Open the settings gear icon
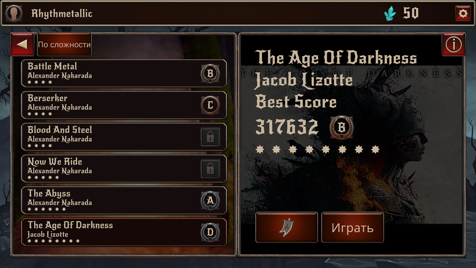 463,13
